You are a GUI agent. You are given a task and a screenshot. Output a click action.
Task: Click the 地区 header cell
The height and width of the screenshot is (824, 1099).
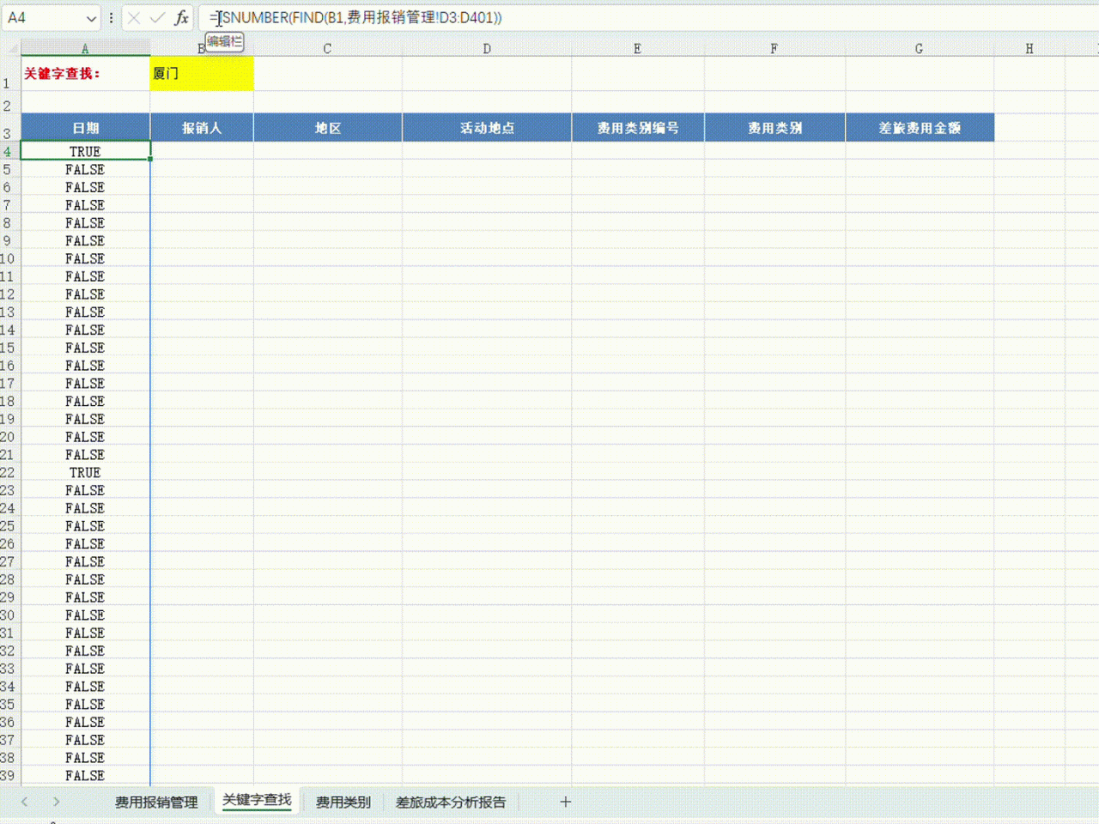[x=327, y=127]
